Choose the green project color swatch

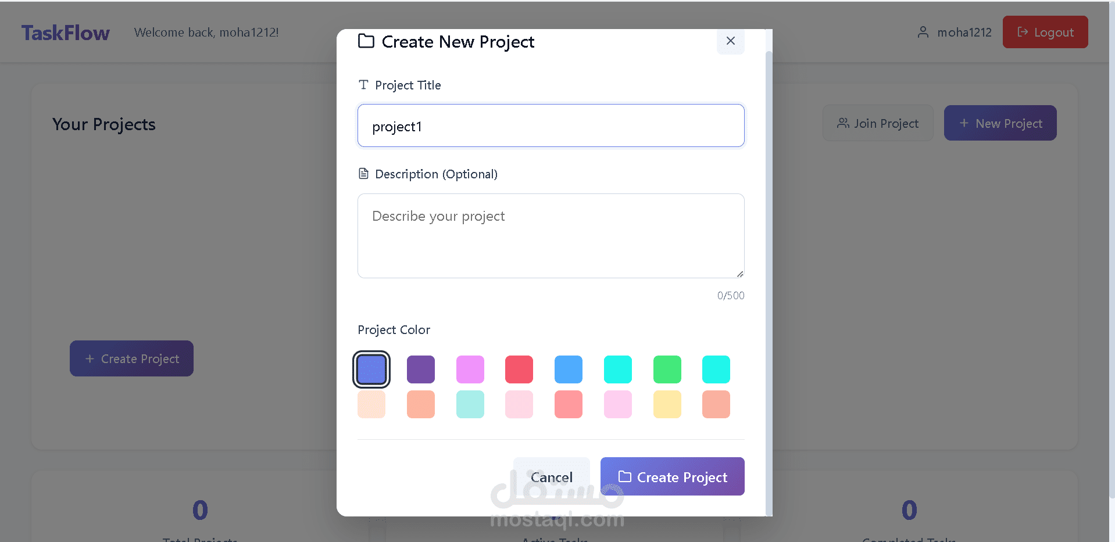tap(667, 369)
